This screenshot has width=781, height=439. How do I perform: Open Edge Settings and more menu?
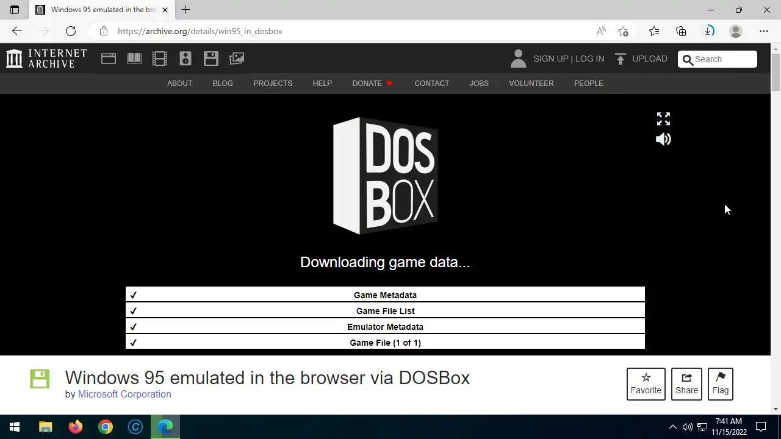coord(764,31)
